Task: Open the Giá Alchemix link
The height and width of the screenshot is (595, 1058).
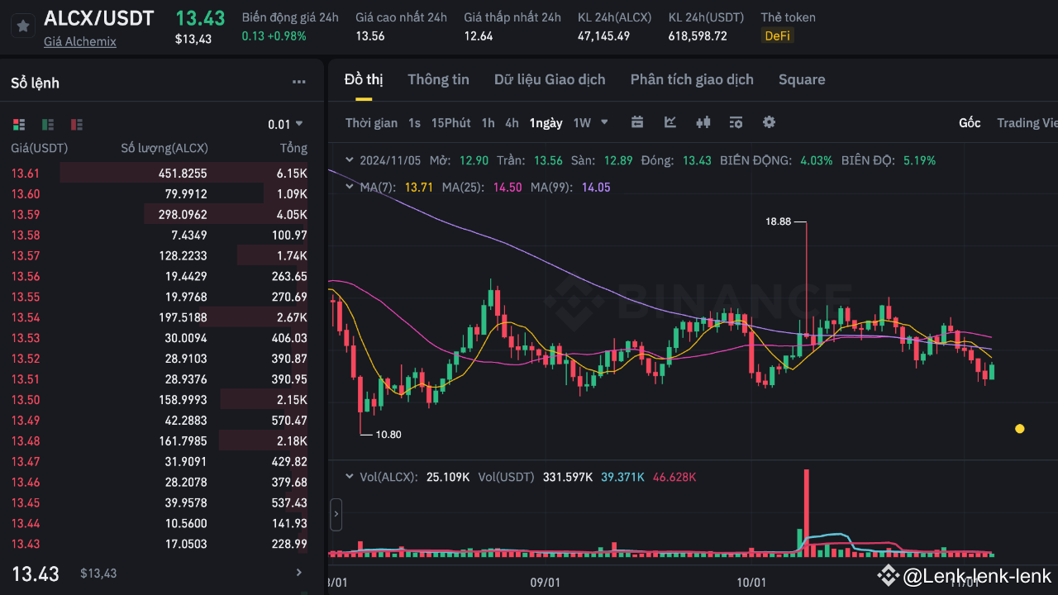Action: (79, 41)
